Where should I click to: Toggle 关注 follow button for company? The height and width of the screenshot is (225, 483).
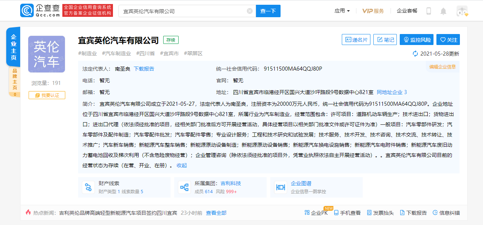[x=448, y=40]
